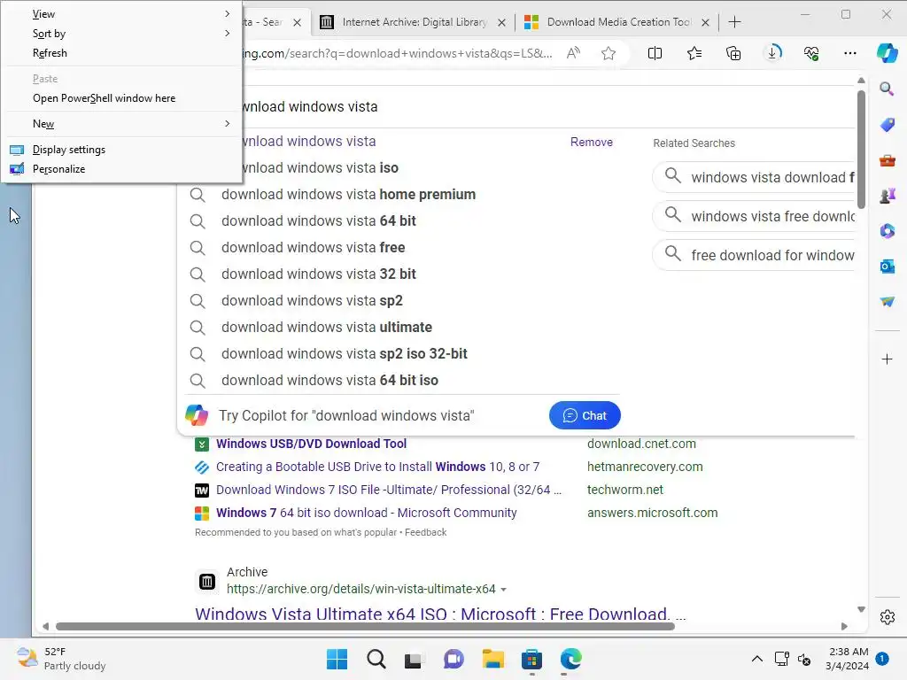This screenshot has height=680, width=907.
Task: Click the browser address bar URL
Action: coord(398,54)
